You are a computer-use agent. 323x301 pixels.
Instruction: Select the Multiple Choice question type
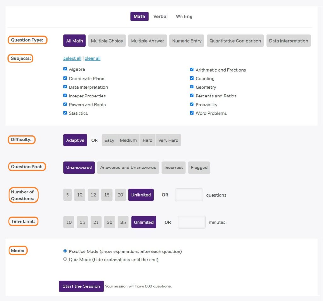[x=107, y=41]
